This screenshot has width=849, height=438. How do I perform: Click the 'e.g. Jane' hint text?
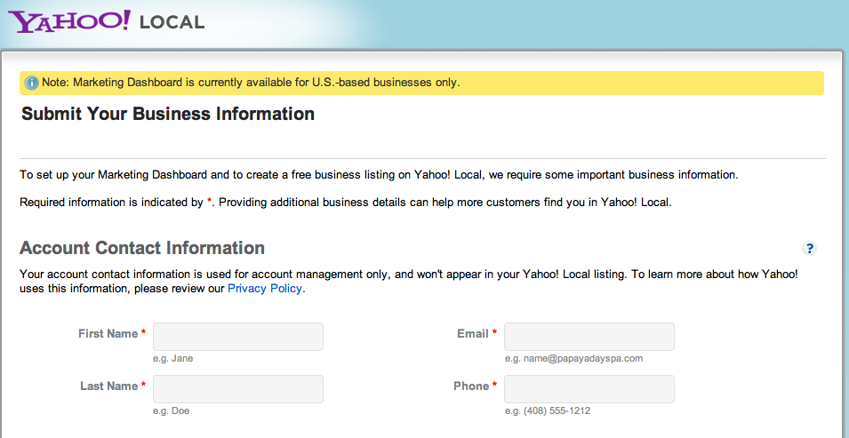(172, 359)
